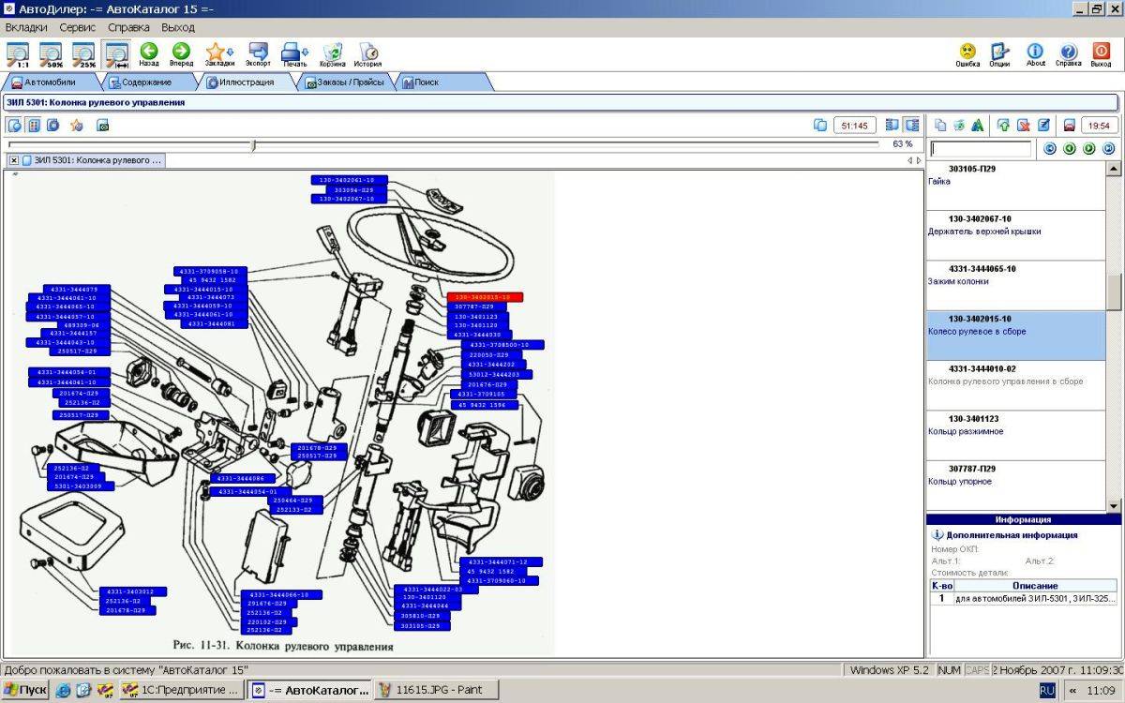Click parts list scrollbar up arrow
The image size is (1125, 703).
tap(1114, 168)
